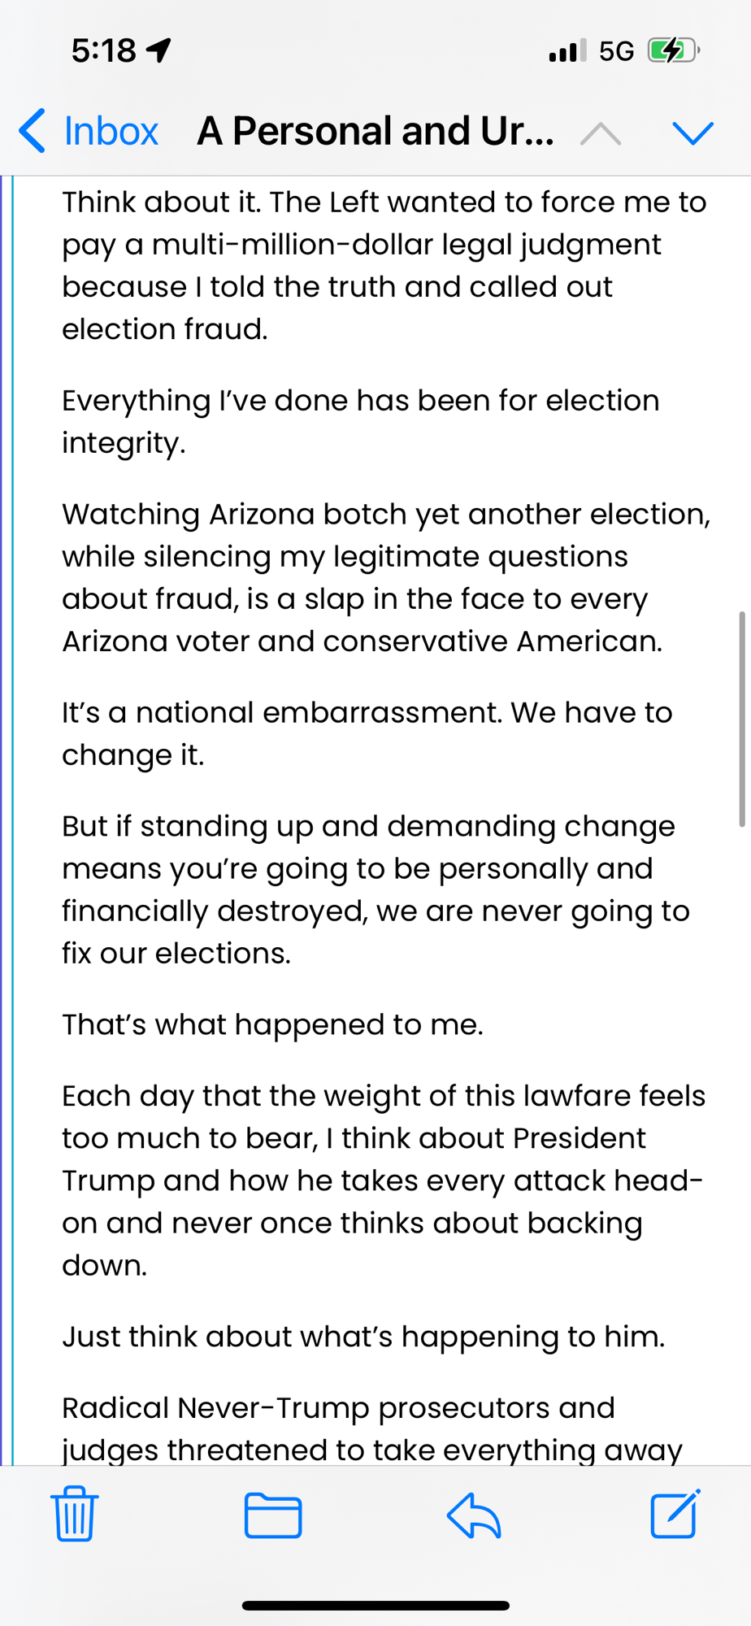Tap the cellular signal bars icon
This screenshot has width=751, height=1626.
(567, 51)
